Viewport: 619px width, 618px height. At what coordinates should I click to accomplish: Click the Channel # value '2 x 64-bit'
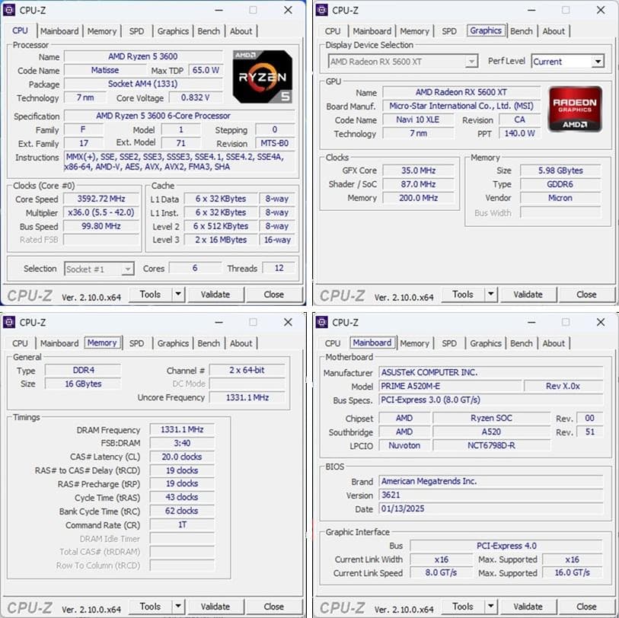coord(247,370)
